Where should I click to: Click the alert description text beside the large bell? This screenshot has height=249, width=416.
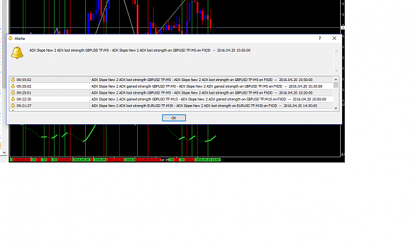click(x=140, y=50)
